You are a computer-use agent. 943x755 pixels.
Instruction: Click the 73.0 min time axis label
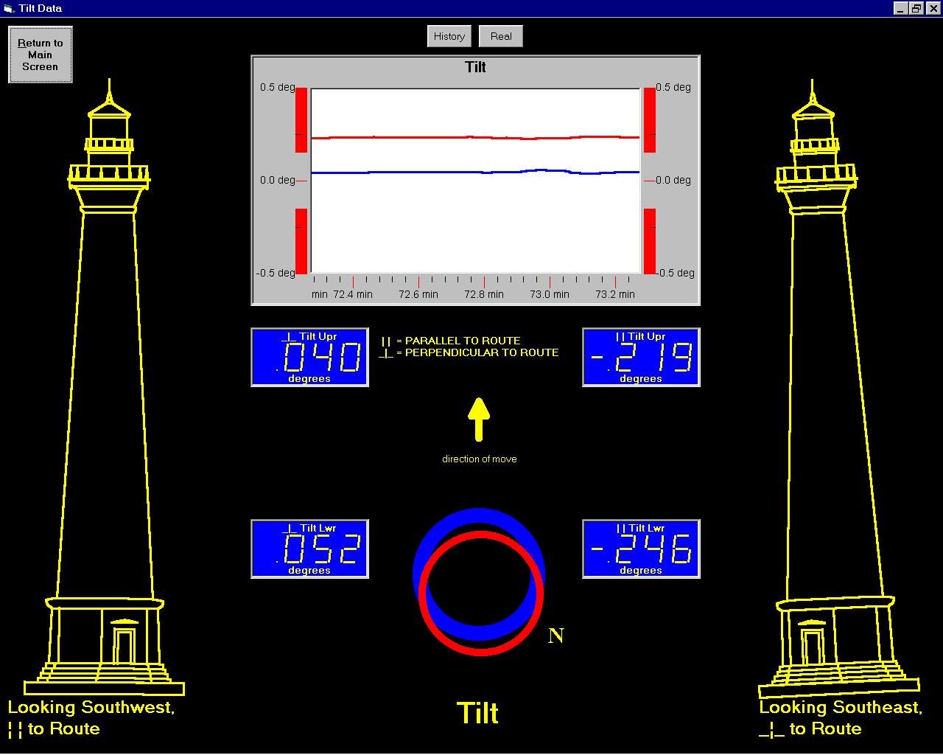(x=550, y=294)
